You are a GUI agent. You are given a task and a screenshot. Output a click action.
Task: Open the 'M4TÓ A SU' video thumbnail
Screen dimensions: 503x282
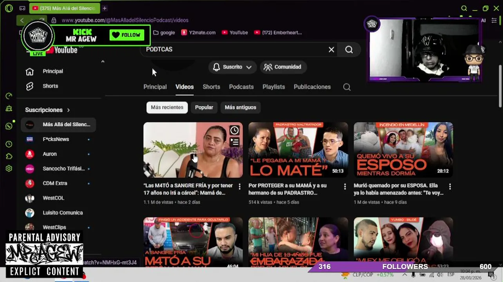pyautogui.click(x=193, y=242)
